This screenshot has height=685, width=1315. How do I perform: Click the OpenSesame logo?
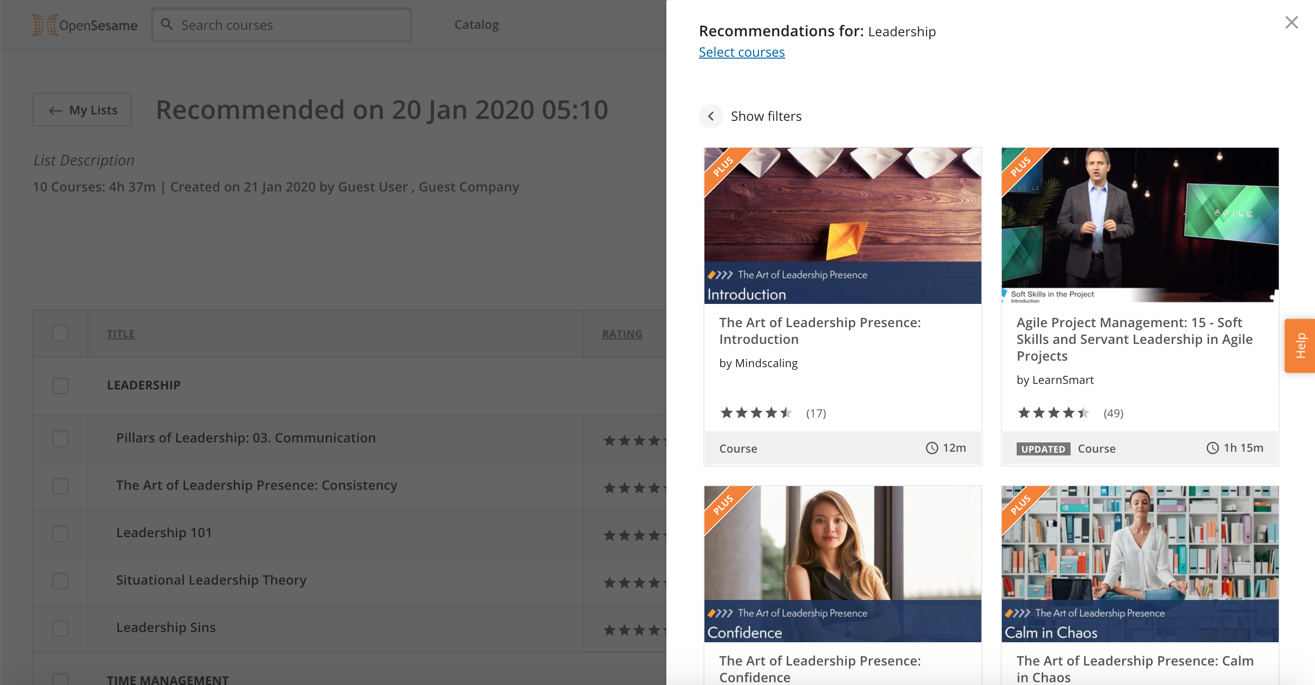85,25
